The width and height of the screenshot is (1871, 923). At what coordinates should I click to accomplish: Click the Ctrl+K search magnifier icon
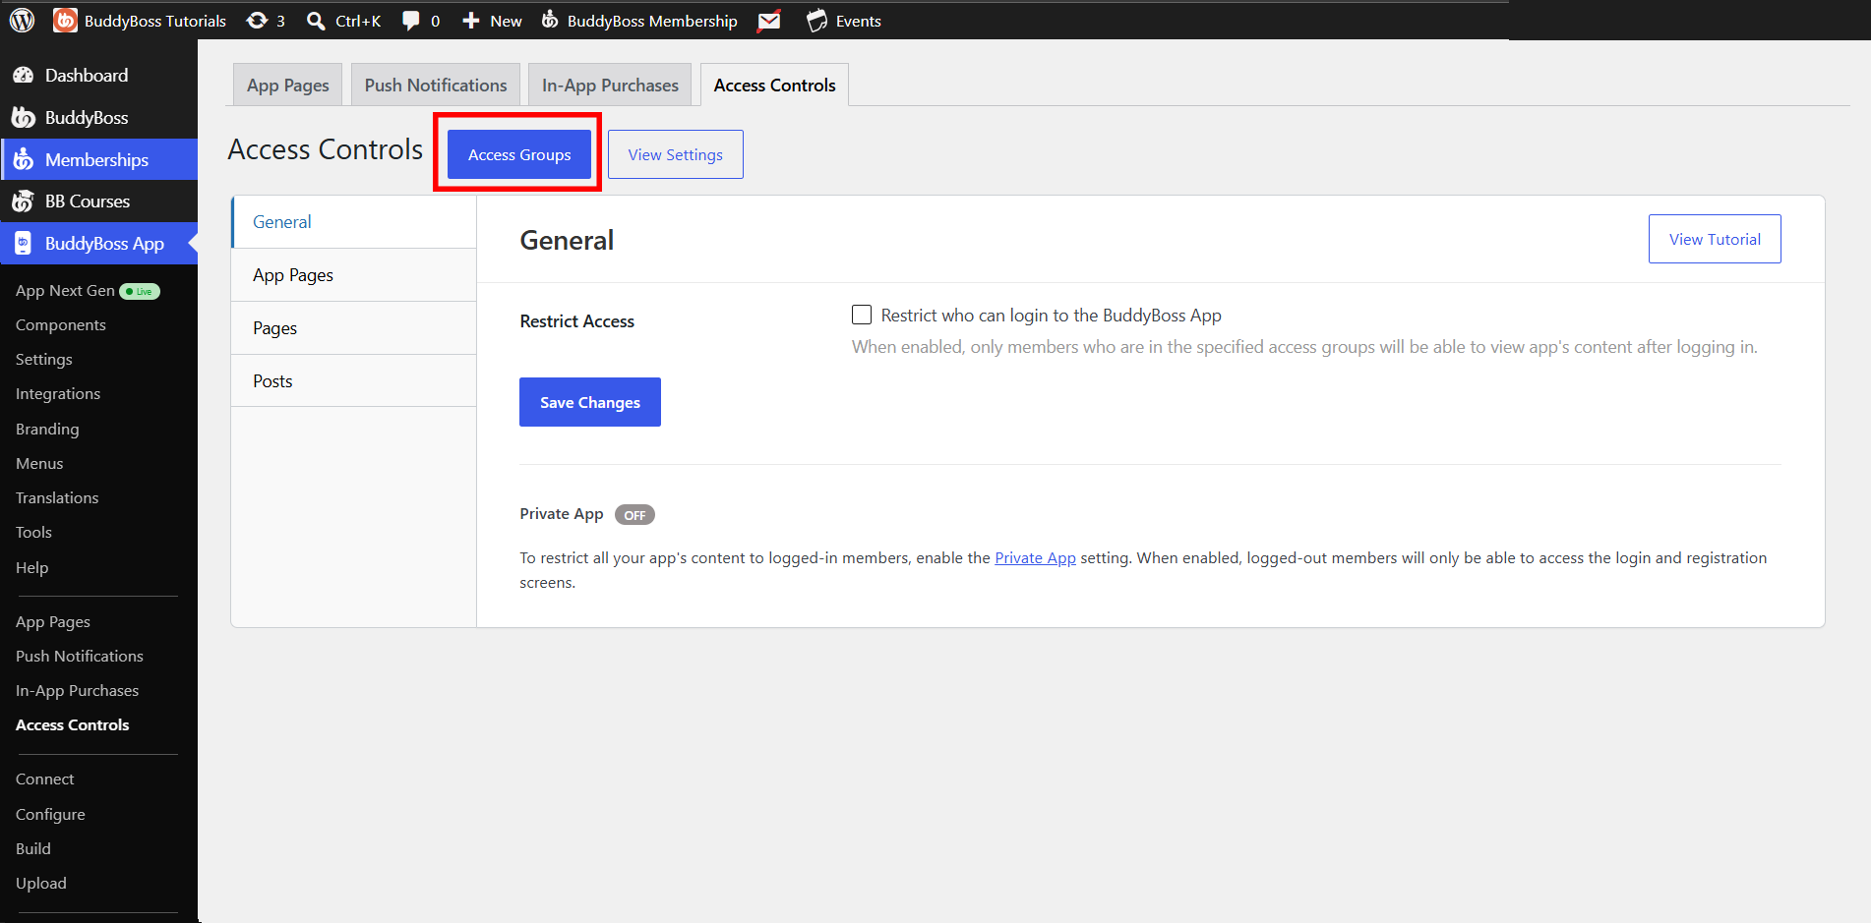coord(316,21)
